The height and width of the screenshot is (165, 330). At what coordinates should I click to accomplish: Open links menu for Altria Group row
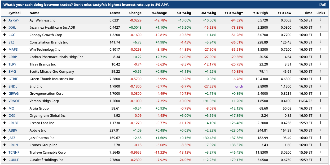pyautogui.click(x=321, y=108)
